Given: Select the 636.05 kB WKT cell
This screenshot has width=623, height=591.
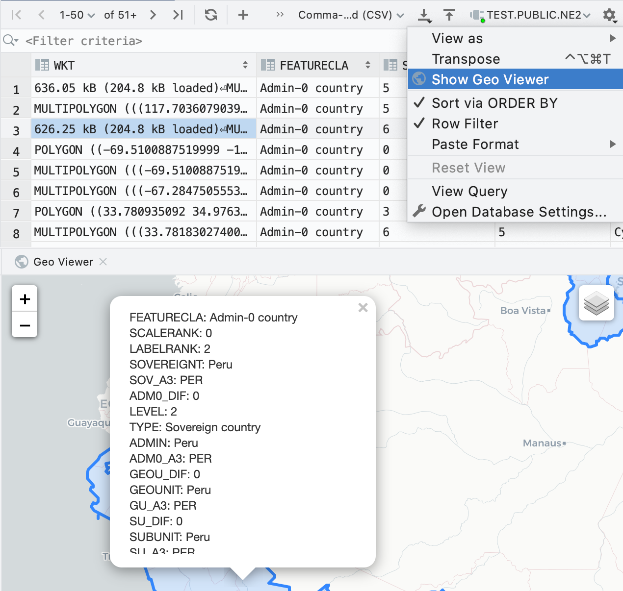Looking at the screenshot, I should point(144,88).
